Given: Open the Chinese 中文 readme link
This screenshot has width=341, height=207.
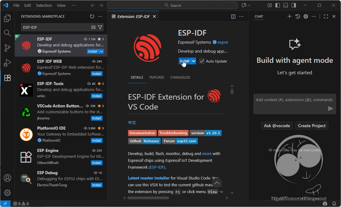Looking at the screenshot, I should (x=132, y=122).
